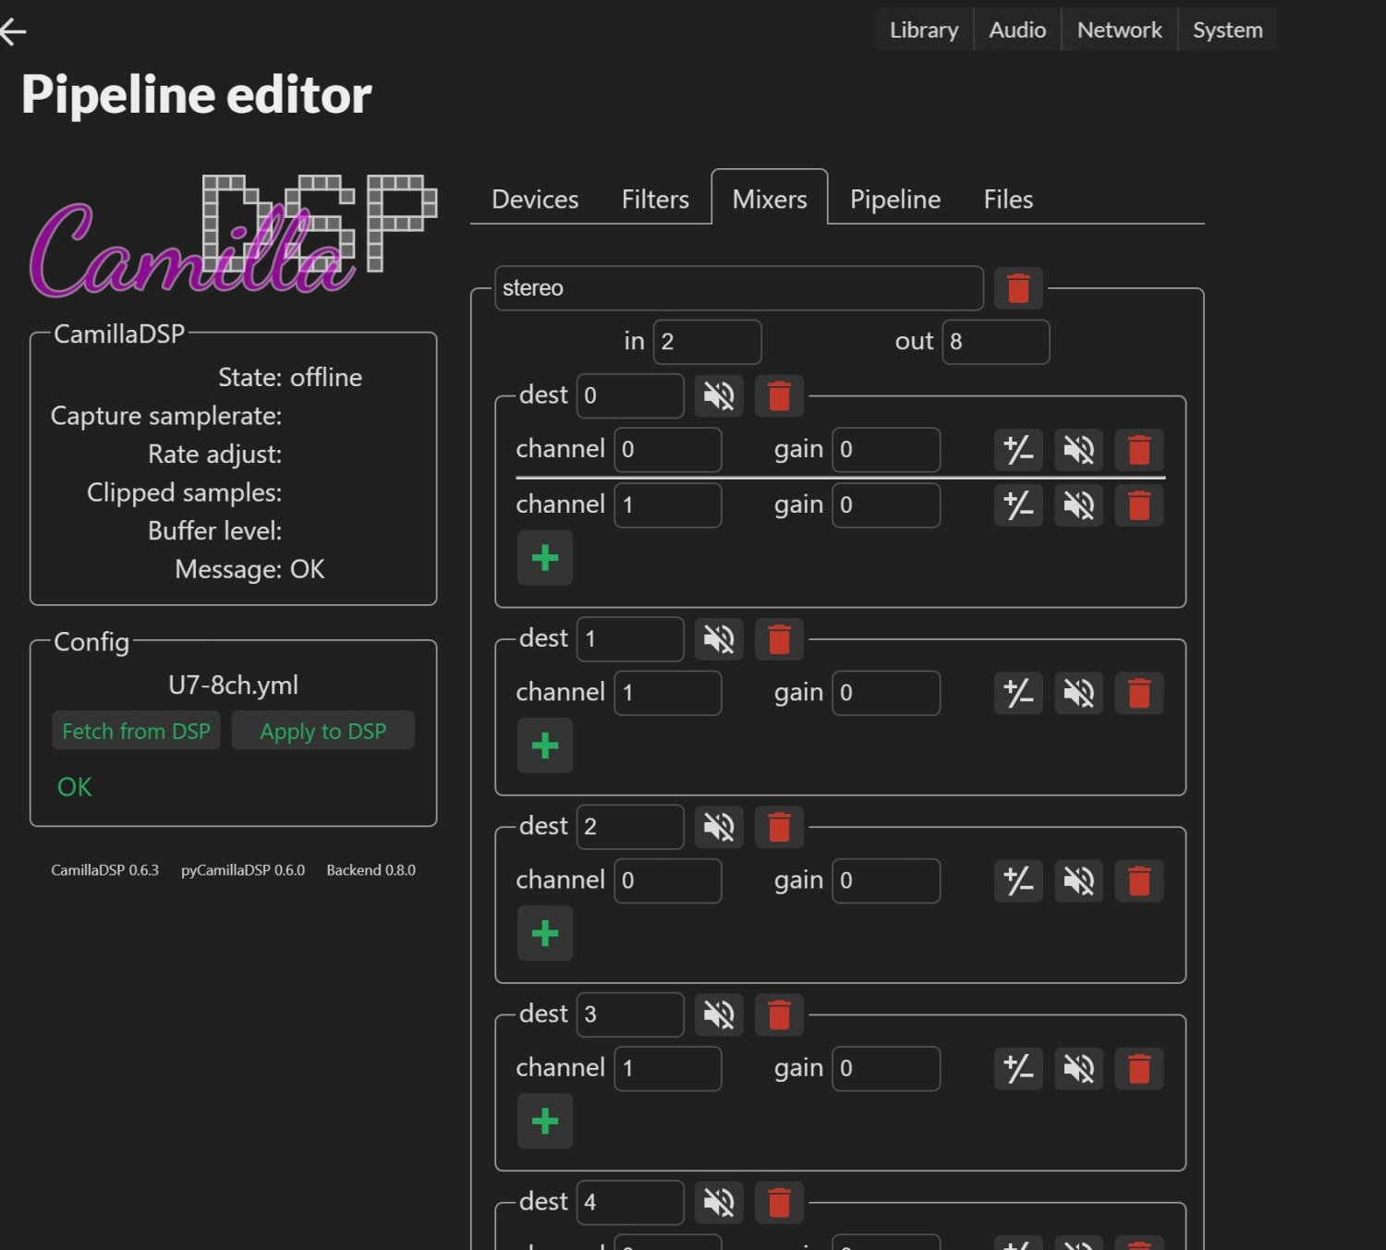Click the 'CamillaDSP 0.6.3' version text
This screenshot has width=1386, height=1250.
tap(104, 870)
